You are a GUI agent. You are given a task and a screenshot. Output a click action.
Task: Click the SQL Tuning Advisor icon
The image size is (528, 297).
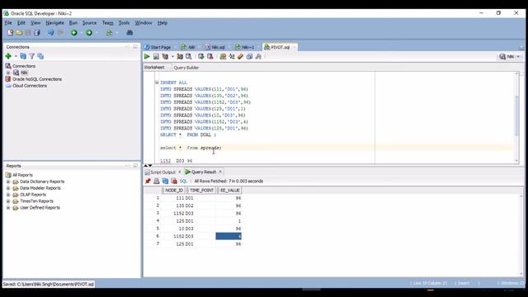click(x=189, y=57)
